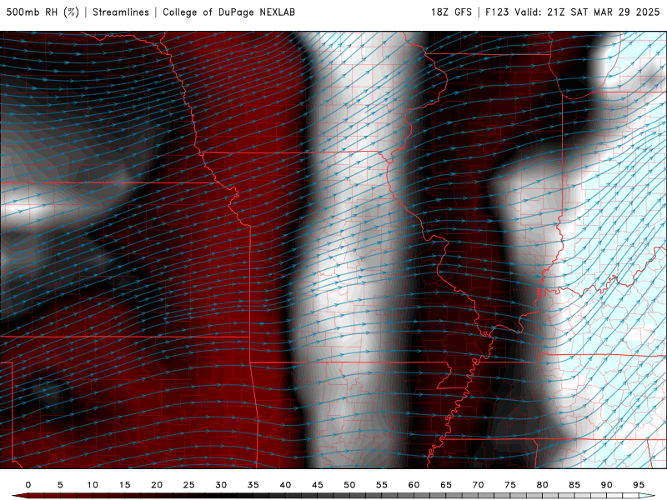This screenshot has height=500, width=667.
Task: Click the '45' tick label on color bar
Action: (318, 485)
